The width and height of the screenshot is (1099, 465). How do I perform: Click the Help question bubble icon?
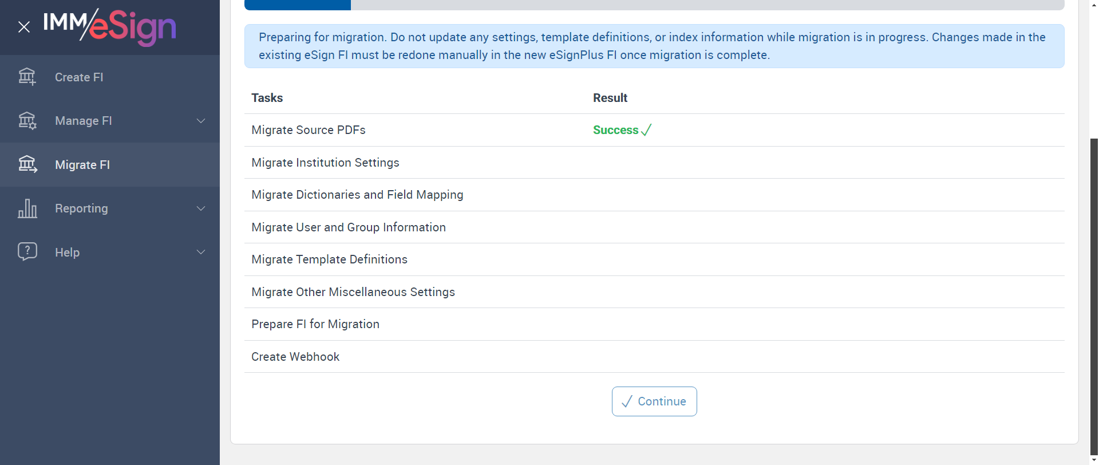pyautogui.click(x=27, y=251)
